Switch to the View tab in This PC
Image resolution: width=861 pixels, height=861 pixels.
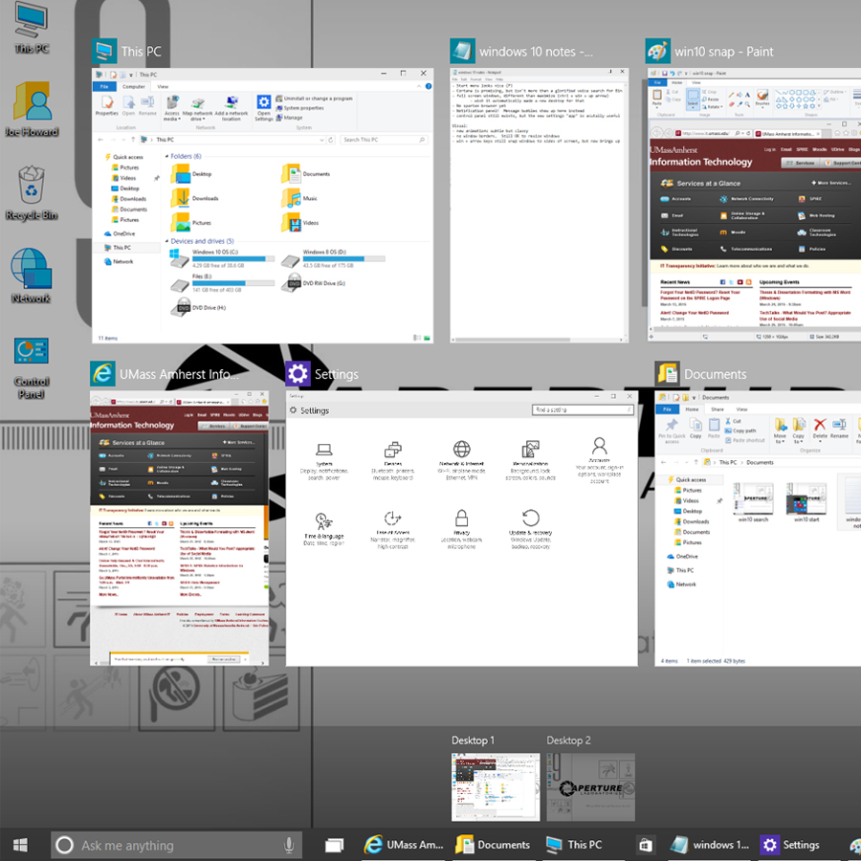165,85
